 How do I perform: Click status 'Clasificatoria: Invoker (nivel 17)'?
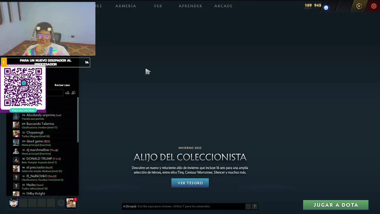39,128
